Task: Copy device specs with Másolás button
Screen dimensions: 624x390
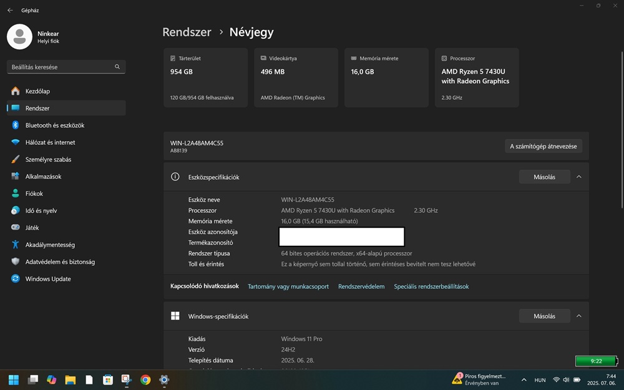Action: coord(544,177)
